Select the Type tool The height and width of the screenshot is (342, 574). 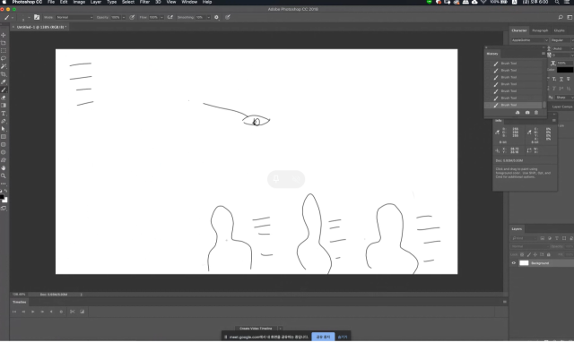click(4, 114)
